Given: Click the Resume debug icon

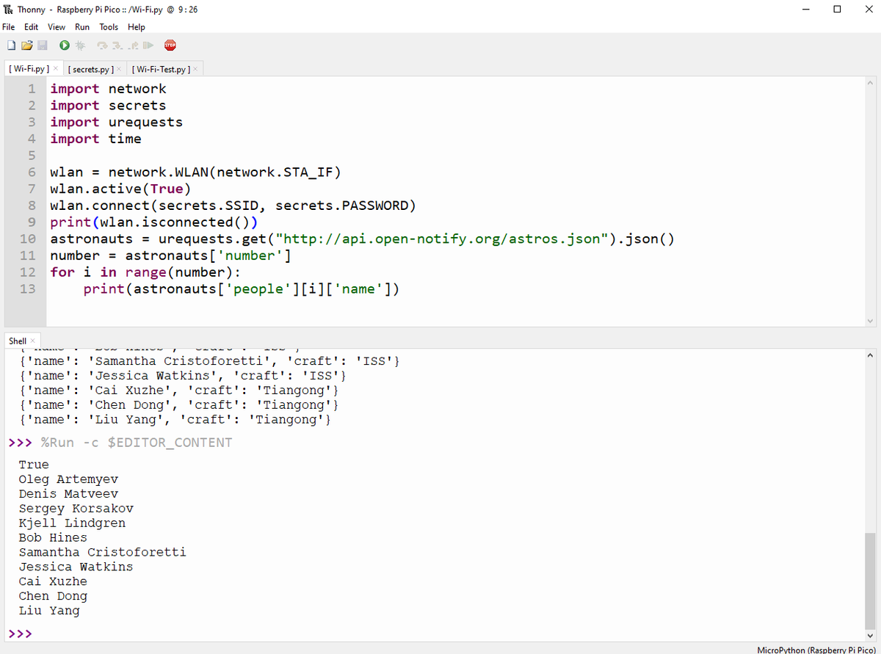Looking at the screenshot, I should tap(148, 46).
